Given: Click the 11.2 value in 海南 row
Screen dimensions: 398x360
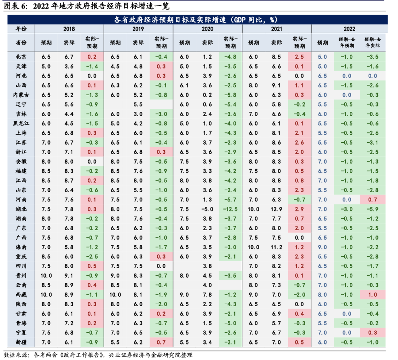Looking at the screenshot, I should pos(276,247).
